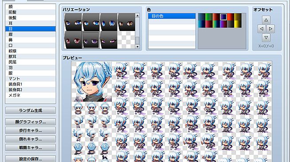Open the 倒れキャラ... export button
This screenshot has height=162, width=290.
coord(31,139)
